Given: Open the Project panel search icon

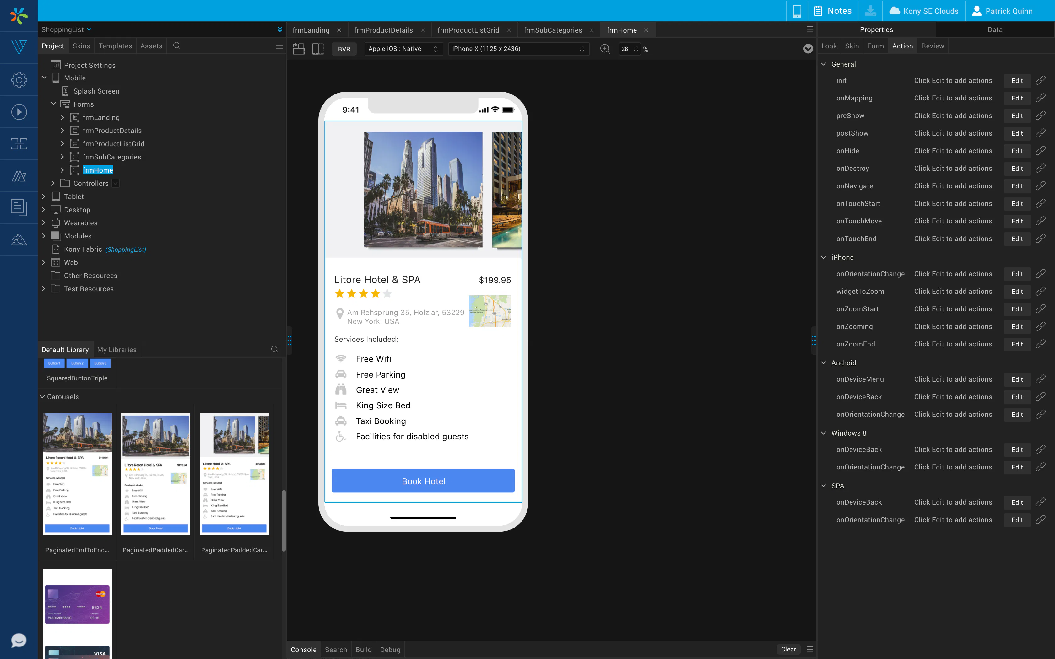Looking at the screenshot, I should coord(176,46).
